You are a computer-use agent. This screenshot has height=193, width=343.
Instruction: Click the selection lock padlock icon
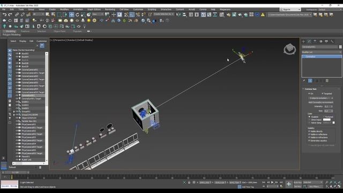pos(189,182)
